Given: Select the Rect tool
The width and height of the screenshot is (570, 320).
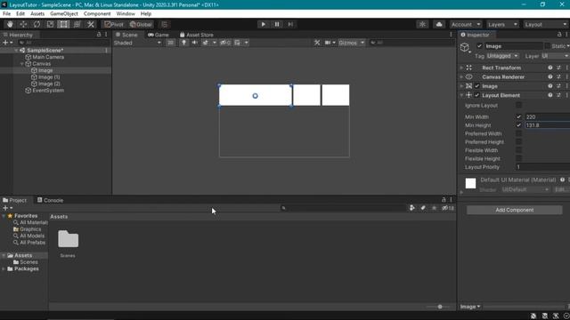Looking at the screenshot, I should click(63, 24).
